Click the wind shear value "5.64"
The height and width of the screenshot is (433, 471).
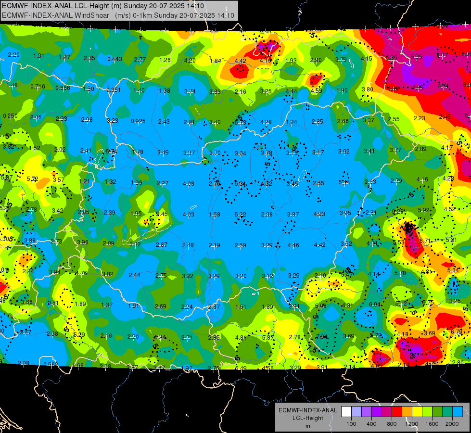coord(453,270)
